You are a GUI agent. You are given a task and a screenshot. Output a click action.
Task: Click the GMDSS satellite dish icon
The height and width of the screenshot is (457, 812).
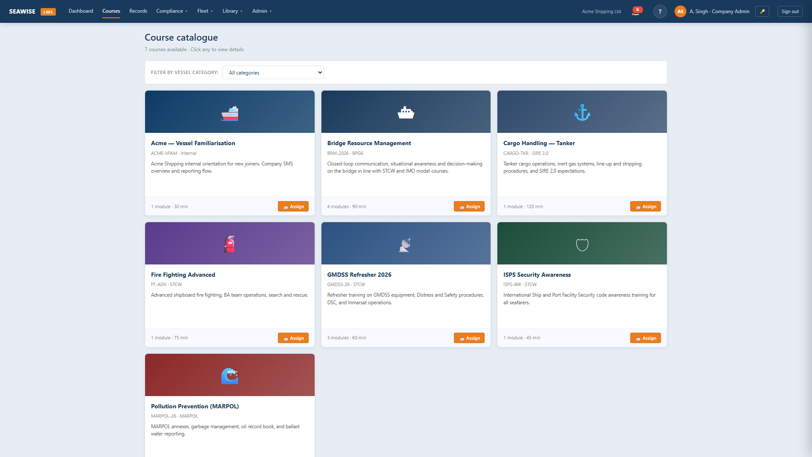click(406, 244)
